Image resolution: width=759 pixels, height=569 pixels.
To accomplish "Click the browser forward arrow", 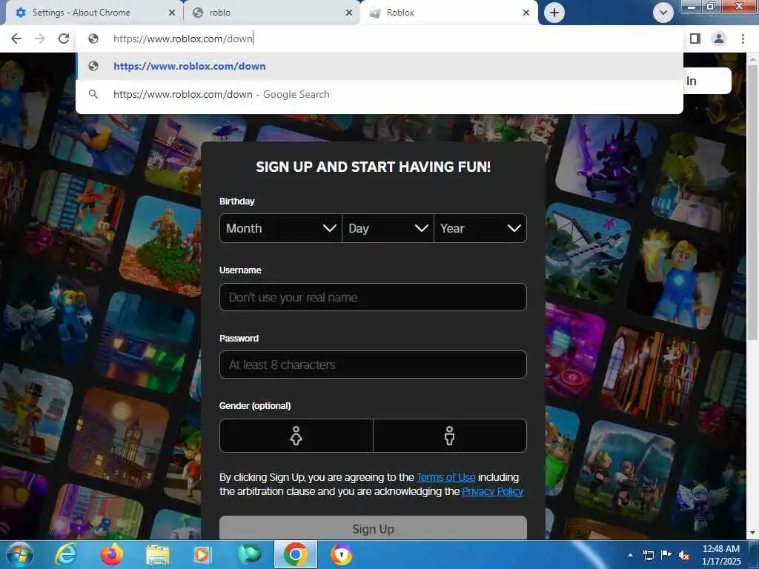I will [40, 39].
